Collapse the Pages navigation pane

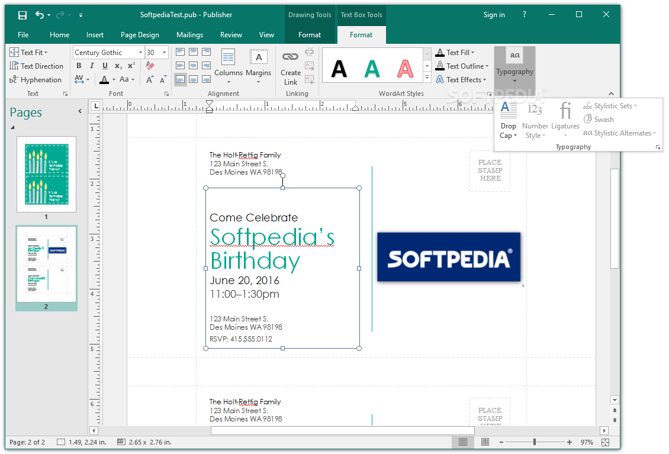[80, 111]
